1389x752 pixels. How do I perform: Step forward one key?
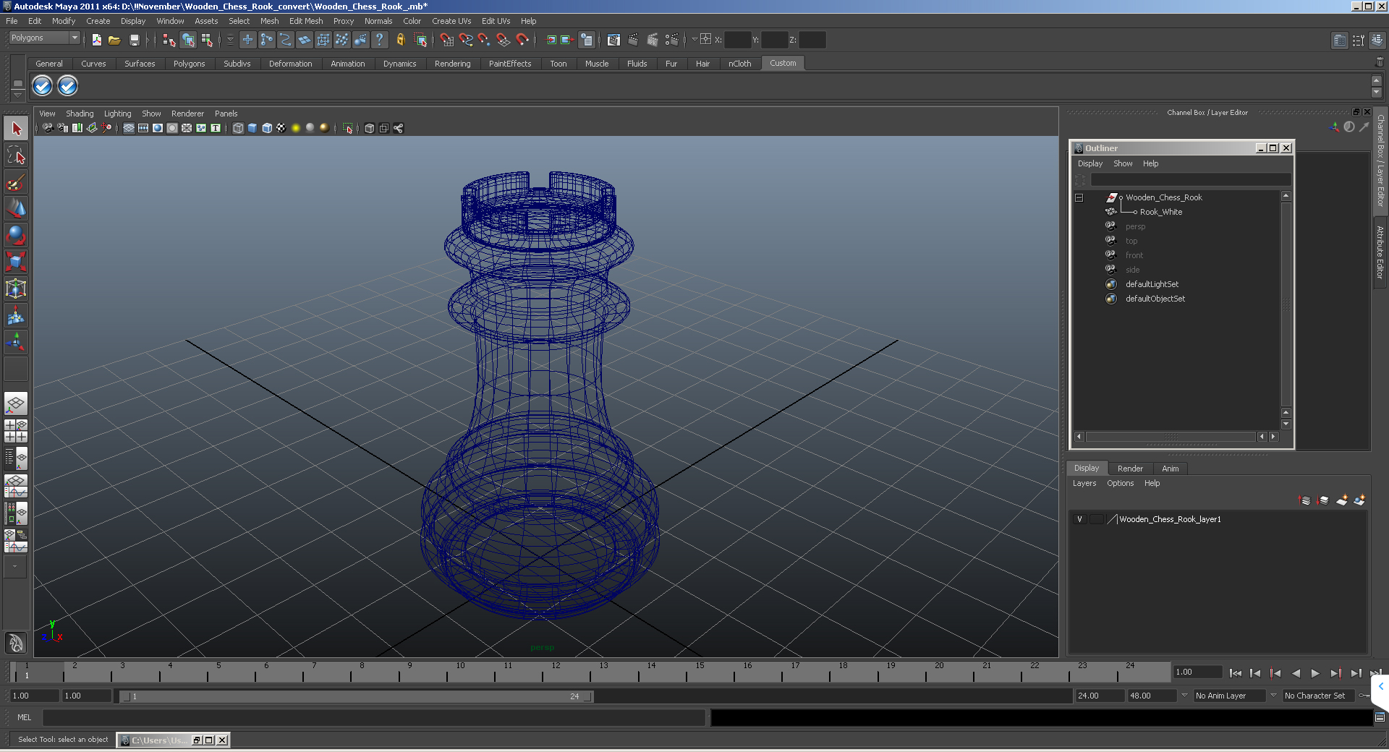coord(1335,673)
